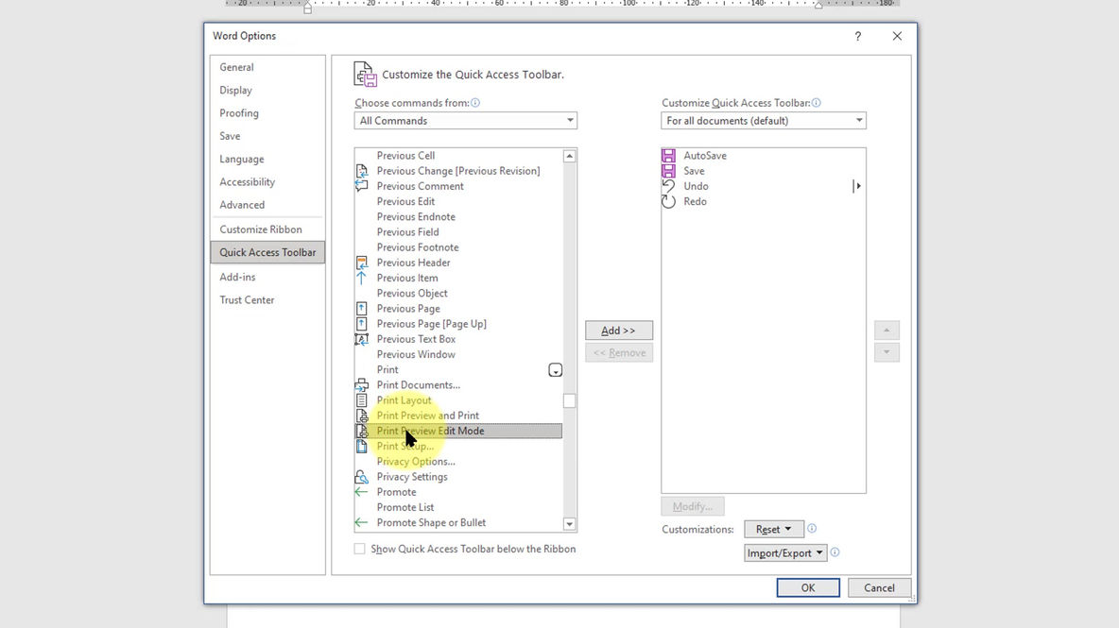Viewport: 1119px width, 628px height.
Task: Click the Previous Item up-arrow icon
Action: tap(362, 278)
